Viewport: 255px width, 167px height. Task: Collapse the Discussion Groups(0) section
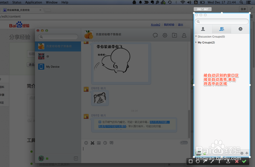pos(196,36)
